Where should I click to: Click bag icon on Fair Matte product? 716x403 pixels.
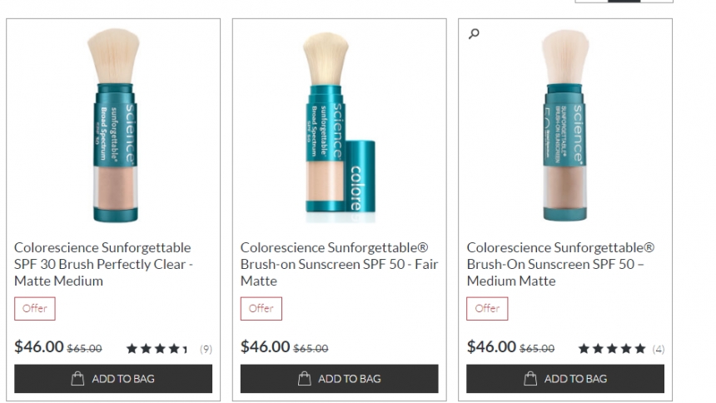point(305,379)
